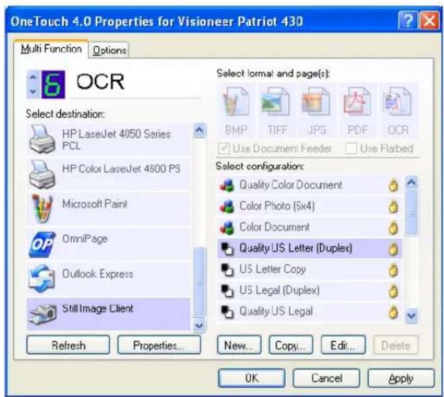The height and width of the screenshot is (397, 444).
Task: Step to next button number with up arrow
Action: click(x=33, y=77)
